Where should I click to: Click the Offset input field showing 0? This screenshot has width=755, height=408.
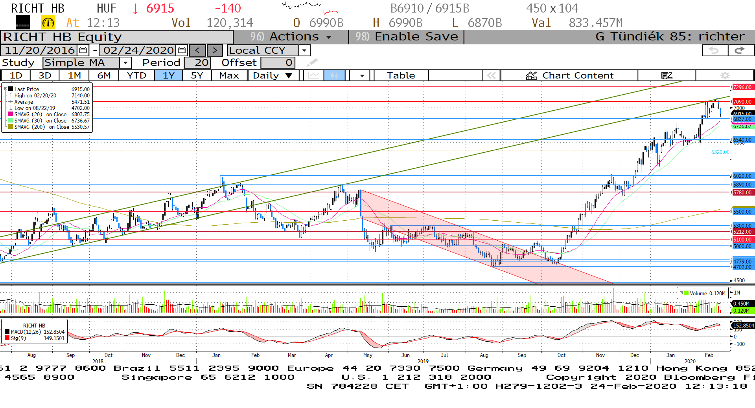coord(278,63)
